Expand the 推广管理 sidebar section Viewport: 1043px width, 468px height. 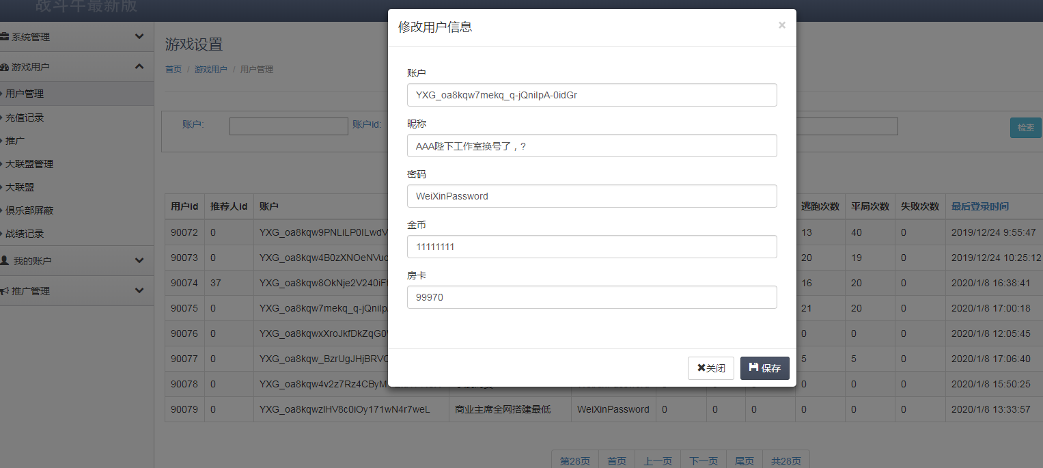tap(139, 291)
